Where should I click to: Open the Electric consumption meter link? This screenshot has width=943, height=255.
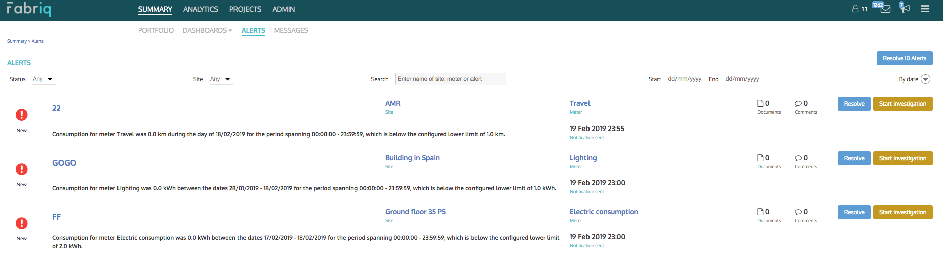pyautogui.click(x=604, y=212)
